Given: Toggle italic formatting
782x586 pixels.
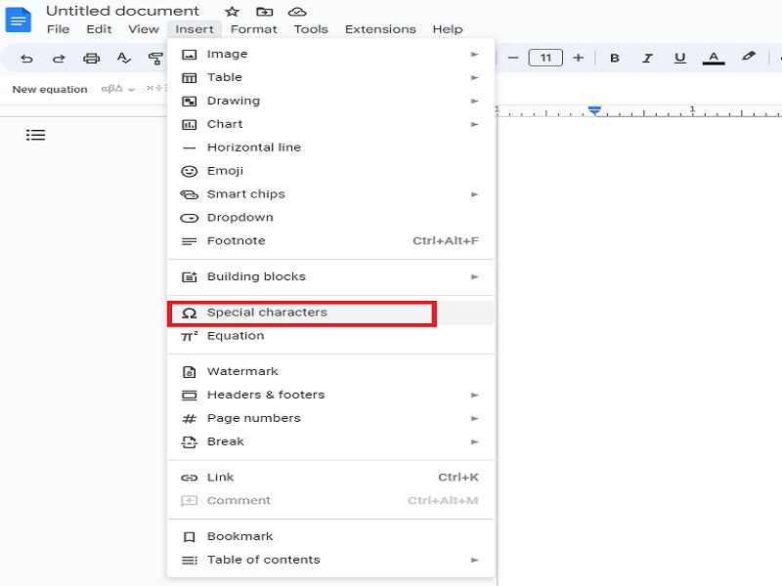Looking at the screenshot, I should coord(647,58).
